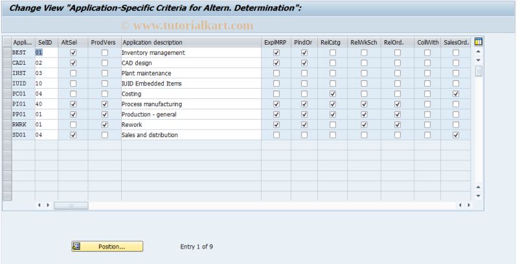Click the SalesOrd. column header
Image resolution: width=518 pixels, height=264 pixels.
(456, 42)
